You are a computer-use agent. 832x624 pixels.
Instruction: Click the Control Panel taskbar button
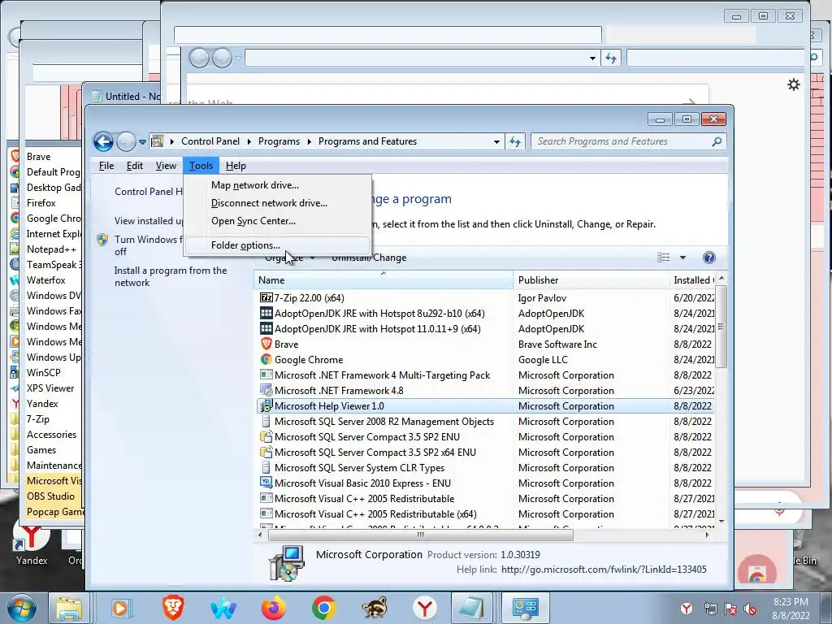(x=526, y=608)
